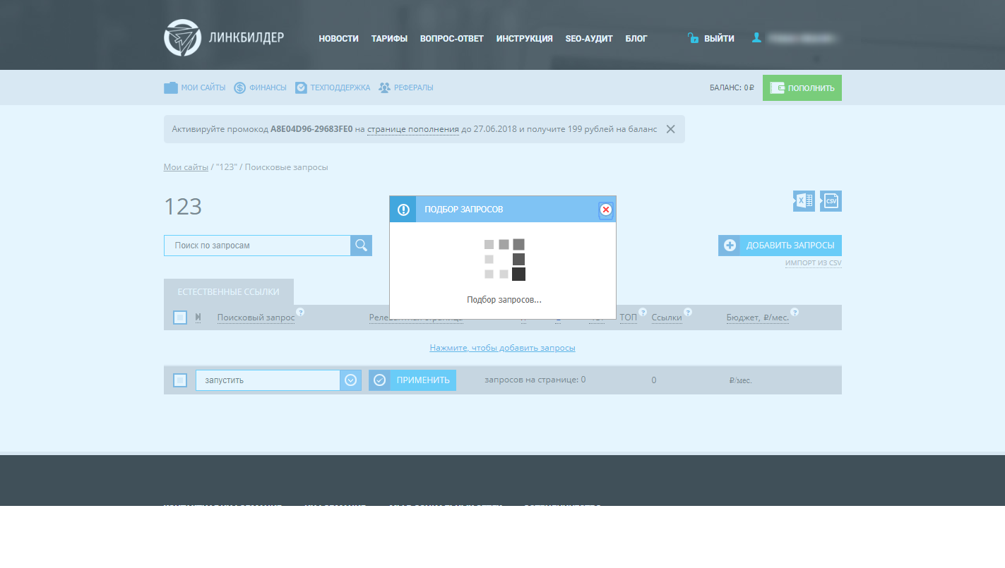Click the promo code A8E04D96-29683FE0
The height and width of the screenshot is (568, 1005).
(x=311, y=129)
